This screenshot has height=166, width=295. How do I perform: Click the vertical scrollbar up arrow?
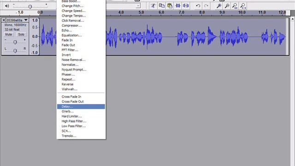click(293, 19)
